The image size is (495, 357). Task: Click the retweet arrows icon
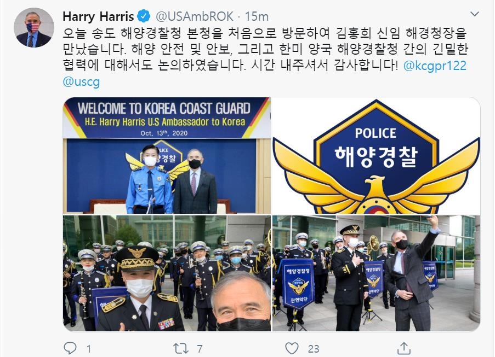point(181,348)
